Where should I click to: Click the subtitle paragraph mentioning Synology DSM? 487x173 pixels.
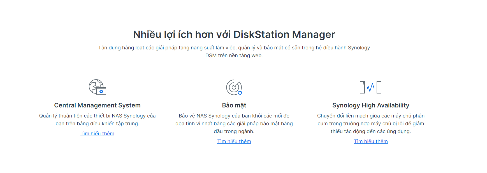[x=234, y=52]
